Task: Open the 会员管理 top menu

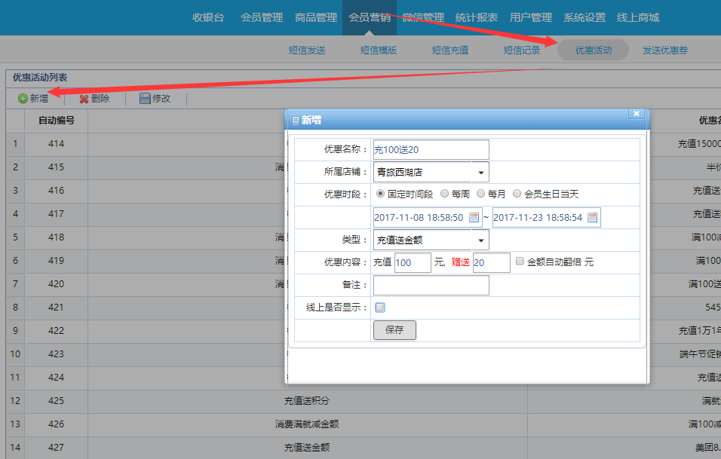Action: 262,17
